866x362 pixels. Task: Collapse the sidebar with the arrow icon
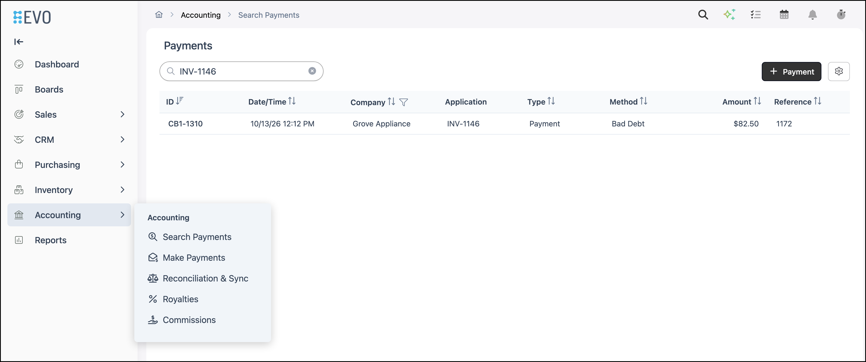point(19,41)
